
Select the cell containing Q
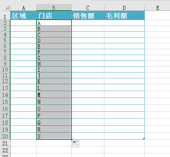[x=54, y=122]
